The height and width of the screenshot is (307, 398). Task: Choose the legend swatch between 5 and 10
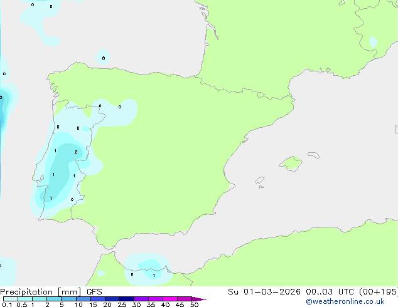tap(69, 299)
